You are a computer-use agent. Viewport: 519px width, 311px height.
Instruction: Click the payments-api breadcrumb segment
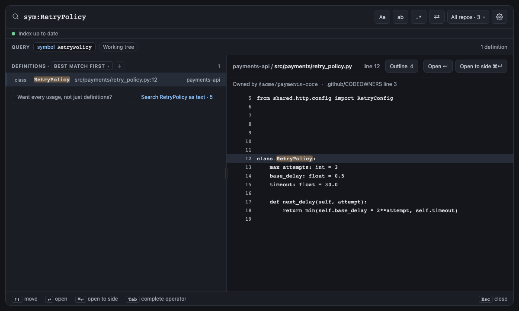(251, 66)
